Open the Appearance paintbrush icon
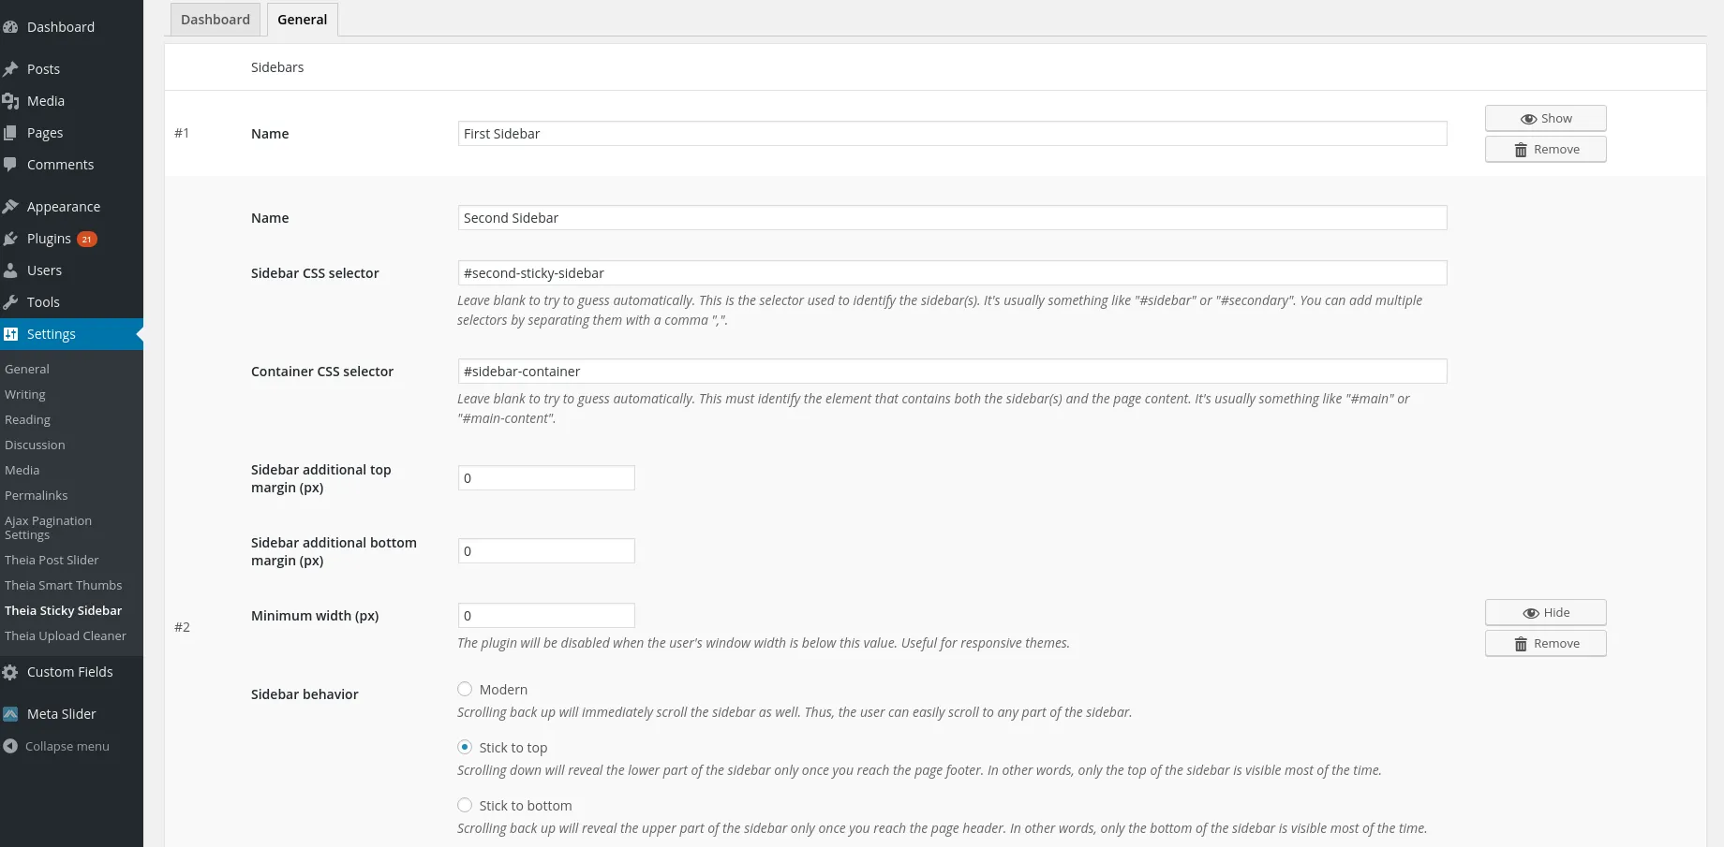 (x=10, y=207)
